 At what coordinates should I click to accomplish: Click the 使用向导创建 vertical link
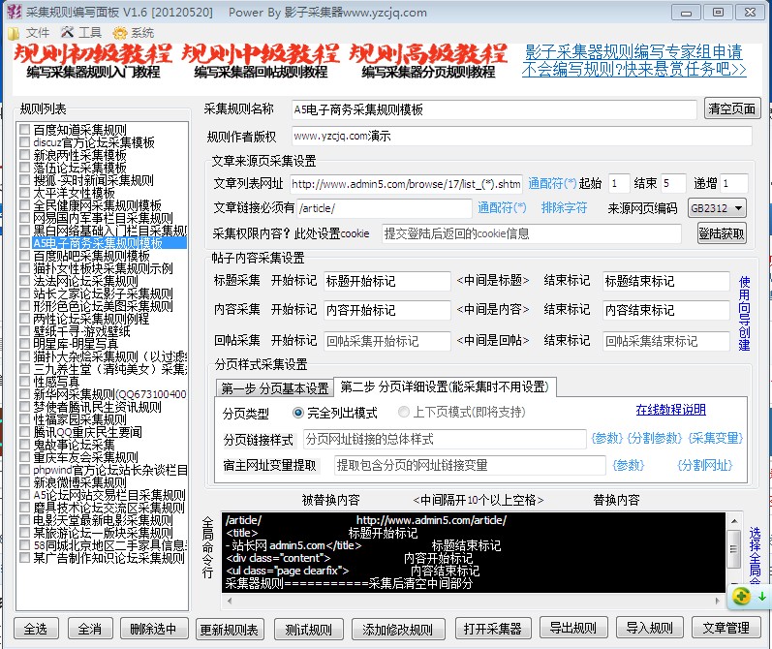click(x=744, y=312)
